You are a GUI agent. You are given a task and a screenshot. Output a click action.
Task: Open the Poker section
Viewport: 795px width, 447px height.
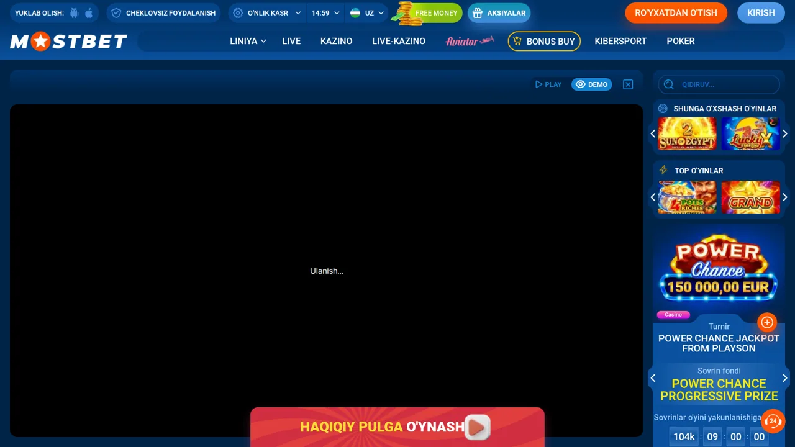(681, 41)
